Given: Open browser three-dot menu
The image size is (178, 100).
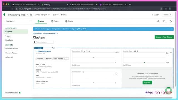Looking at the screenshot, I should click(174, 9).
